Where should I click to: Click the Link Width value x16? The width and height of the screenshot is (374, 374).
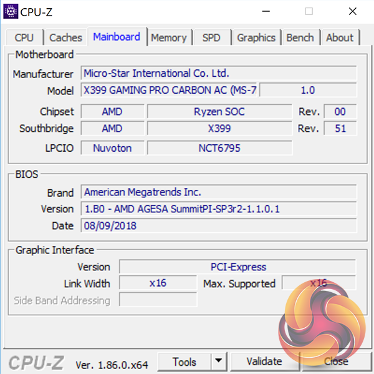pyautogui.click(x=158, y=283)
